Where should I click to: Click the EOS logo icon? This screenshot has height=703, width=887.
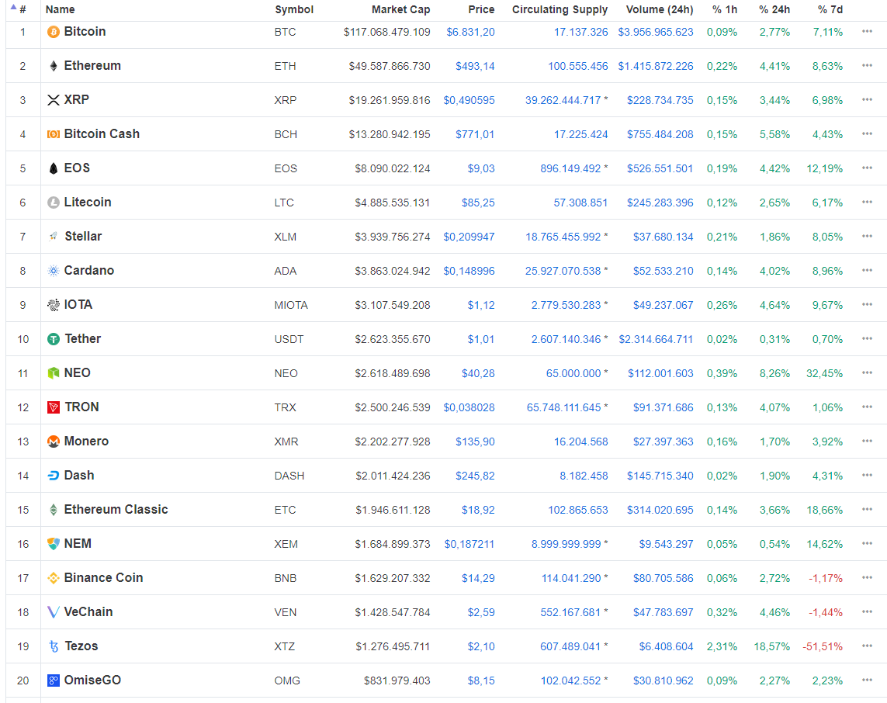point(54,168)
